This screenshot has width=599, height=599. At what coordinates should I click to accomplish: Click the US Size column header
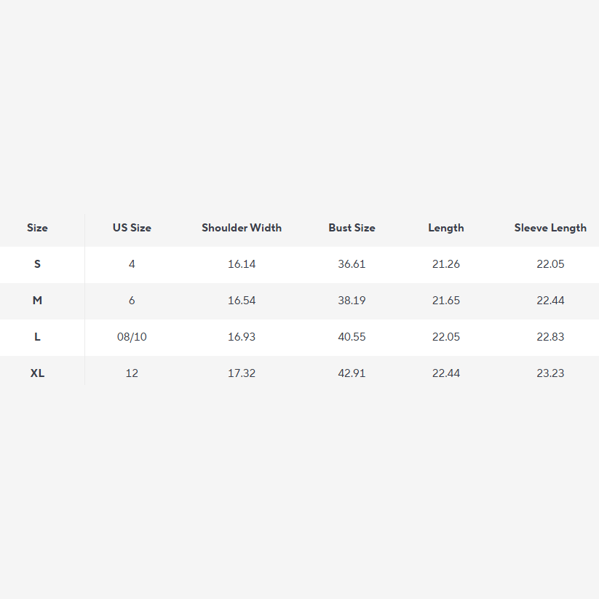132,228
